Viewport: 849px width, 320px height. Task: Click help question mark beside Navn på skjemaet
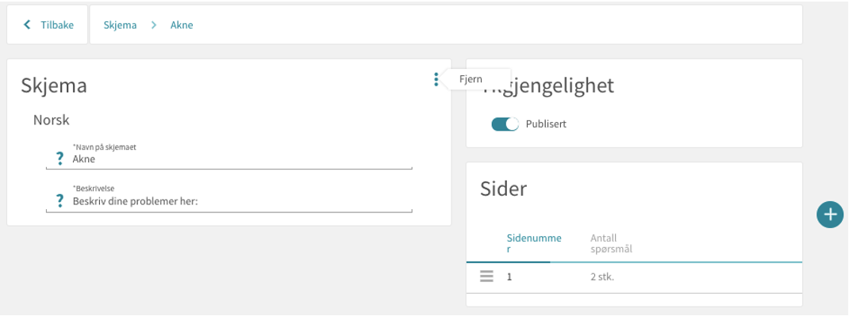click(60, 158)
